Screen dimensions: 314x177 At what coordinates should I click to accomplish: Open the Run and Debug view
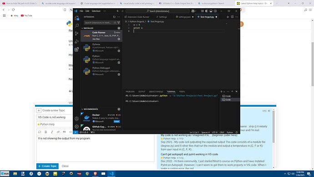(77, 42)
